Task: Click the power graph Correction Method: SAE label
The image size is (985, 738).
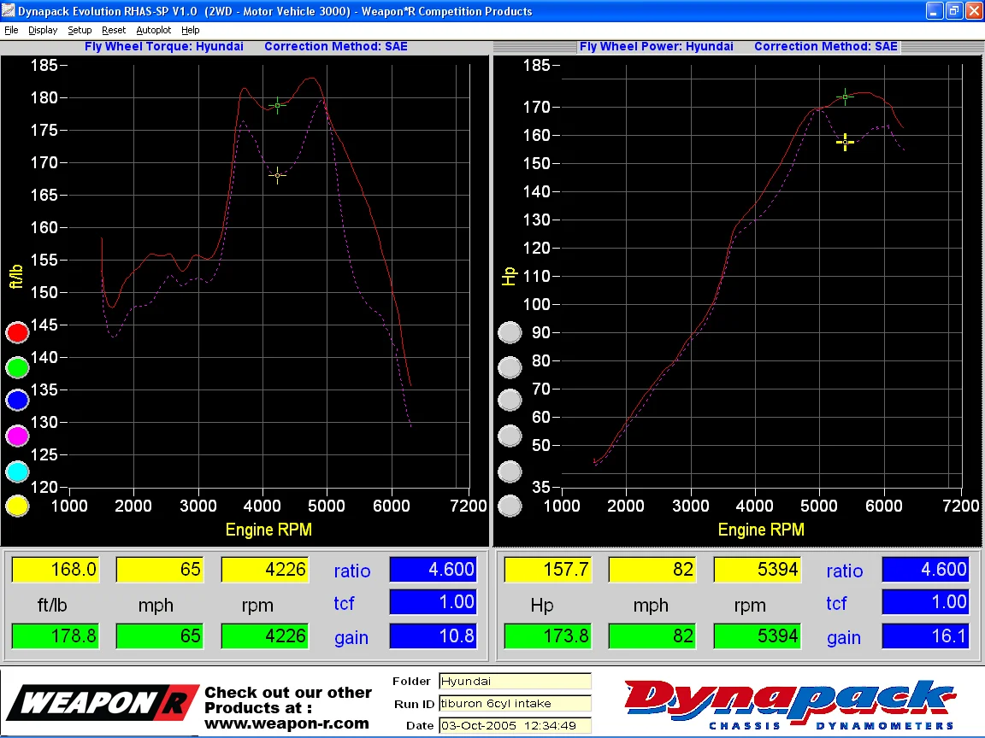Action: tap(826, 46)
